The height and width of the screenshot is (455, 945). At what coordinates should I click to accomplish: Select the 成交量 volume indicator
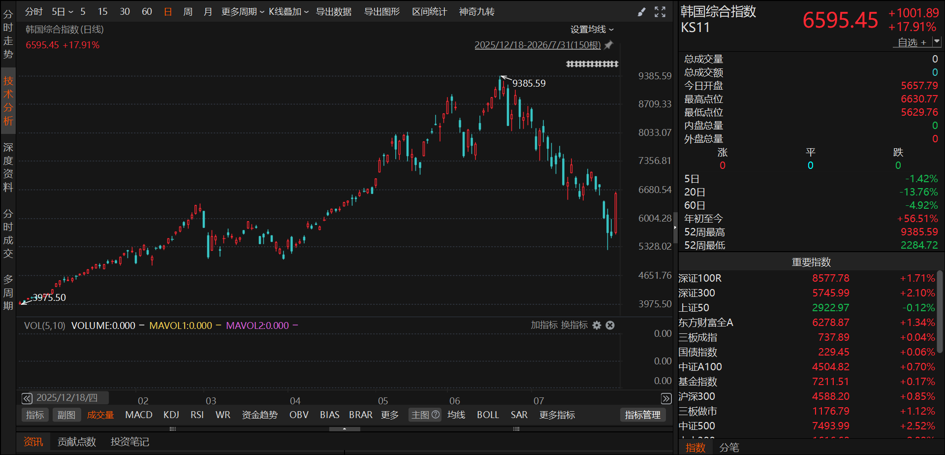(100, 415)
